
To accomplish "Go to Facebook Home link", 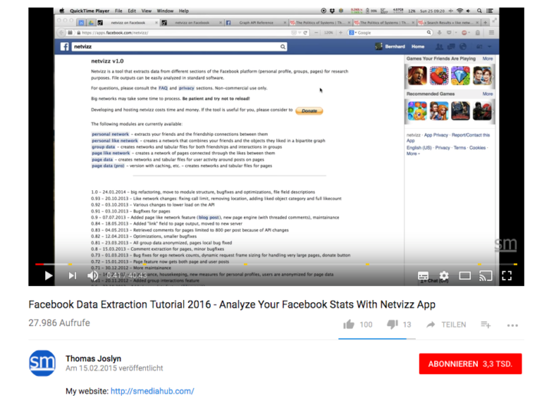I will coord(418,47).
